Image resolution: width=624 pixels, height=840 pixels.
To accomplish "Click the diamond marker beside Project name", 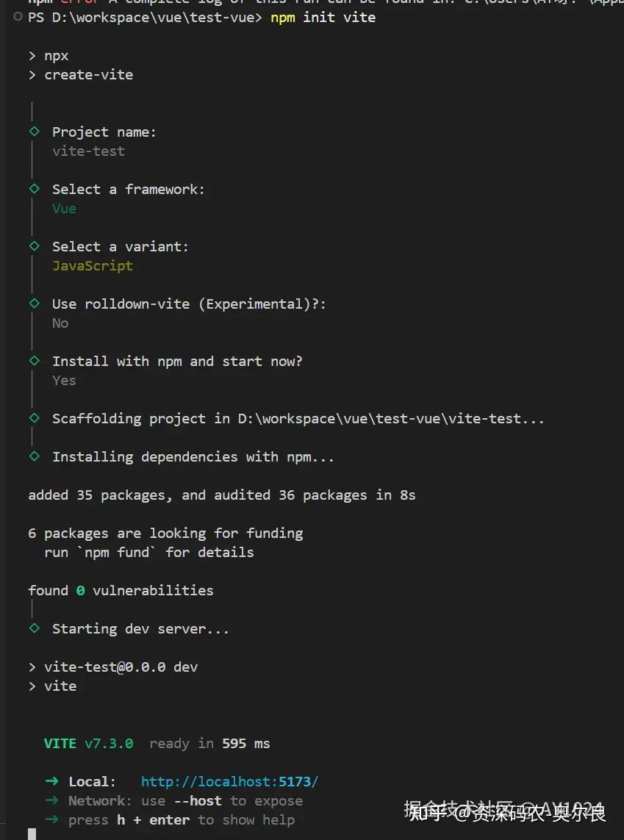I will [34, 132].
